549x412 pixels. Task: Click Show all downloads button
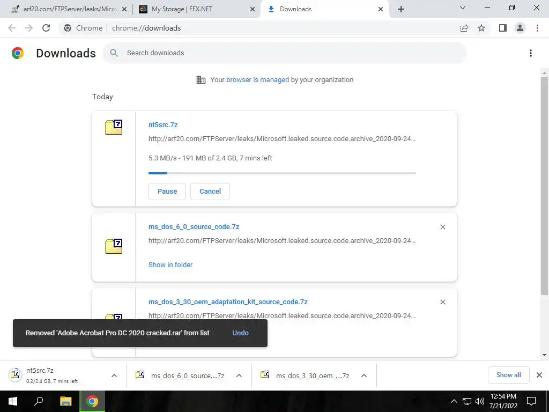508,375
